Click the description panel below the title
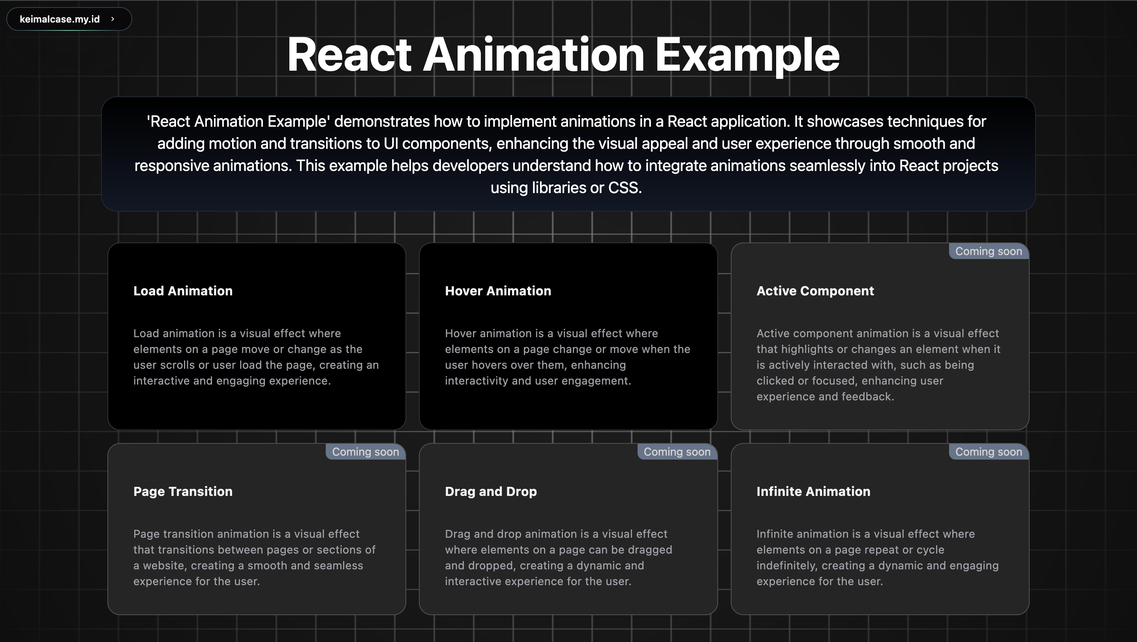Screen dimensions: 1137x642 (x=568, y=154)
